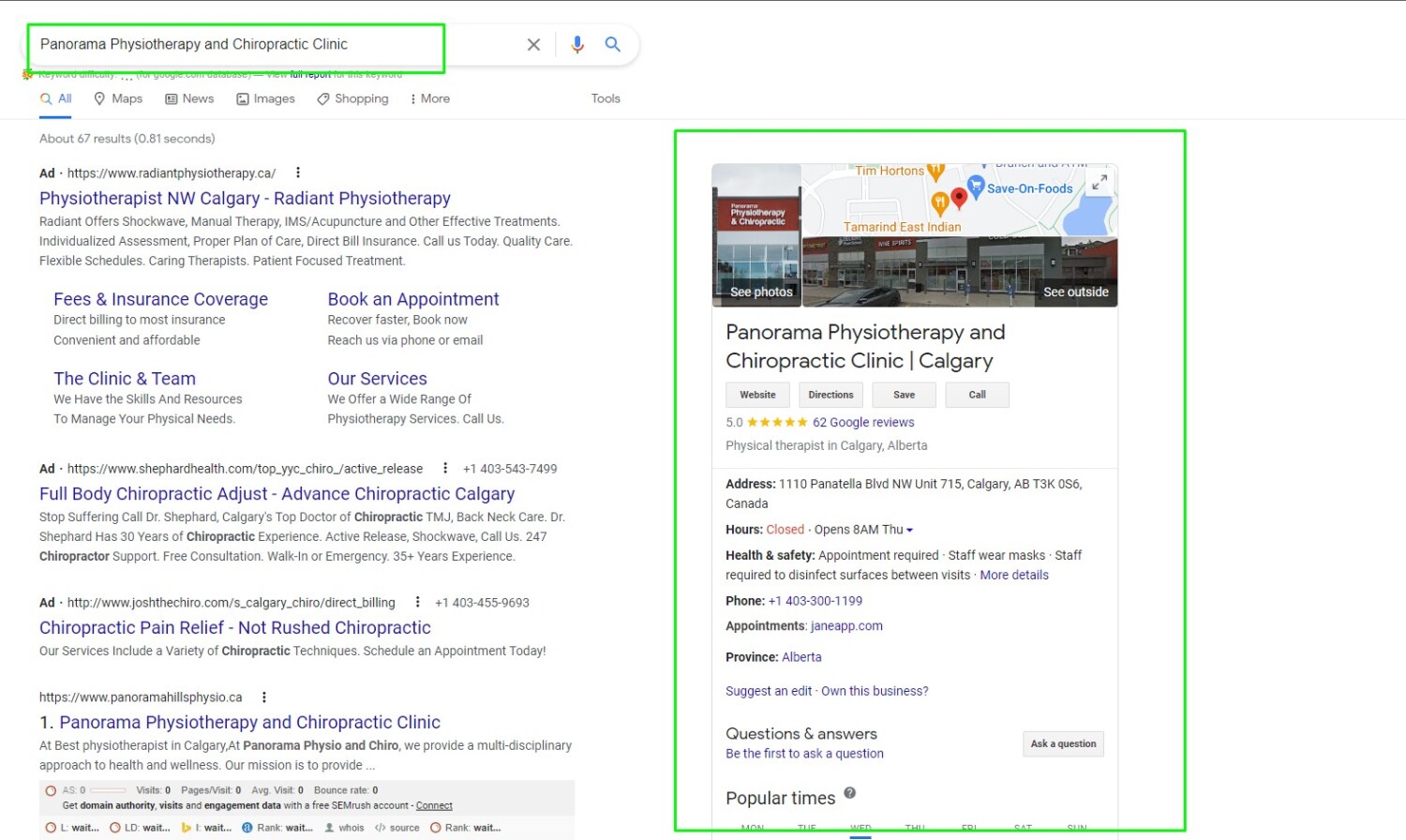Click the Directions button
This screenshot has width=1406, height=840.
[830, 395]
